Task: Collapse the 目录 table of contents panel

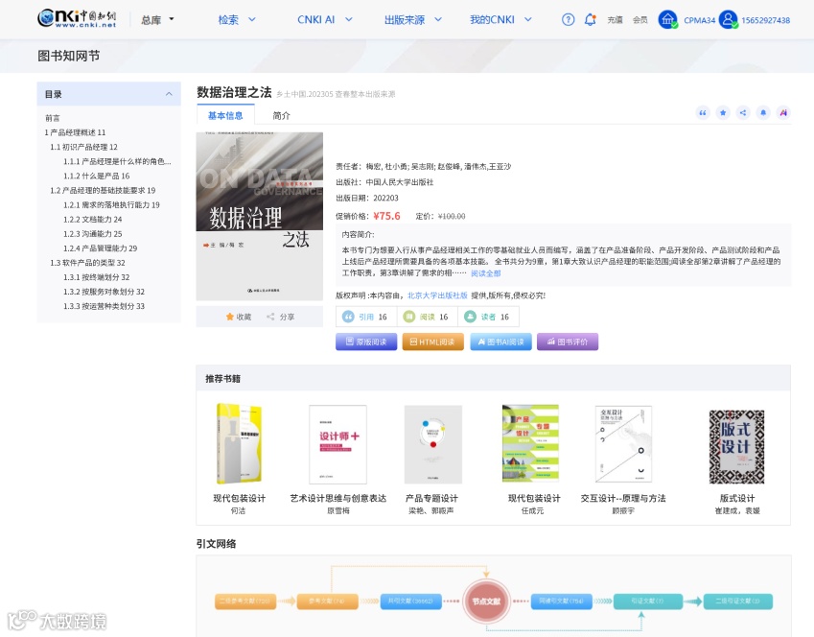Action: pos(169,94)
